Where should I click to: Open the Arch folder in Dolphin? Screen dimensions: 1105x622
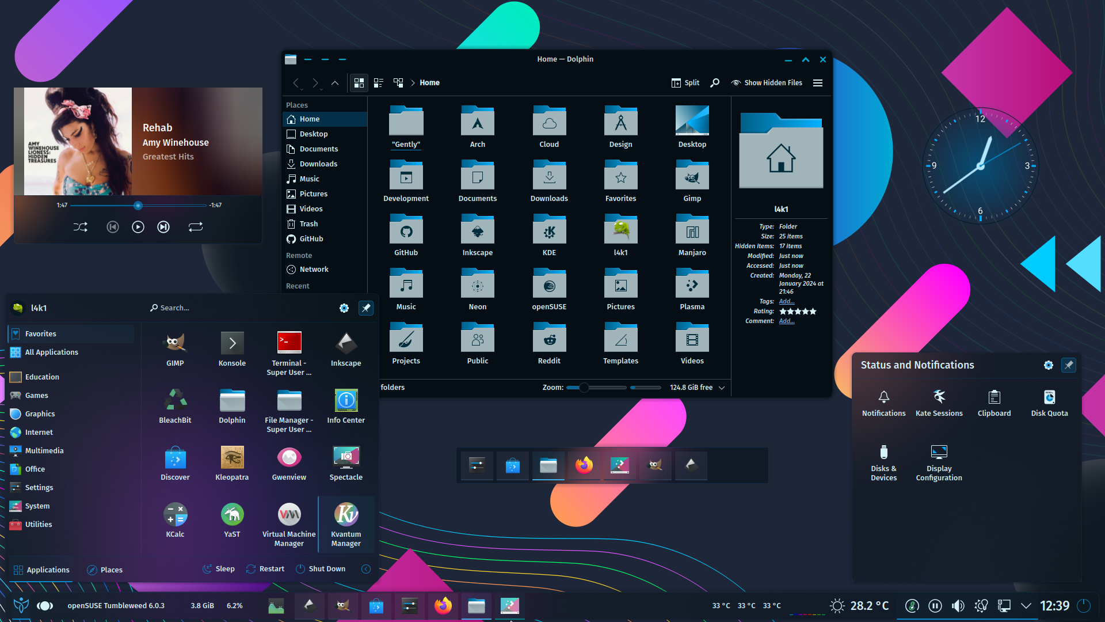coord(477,127)
